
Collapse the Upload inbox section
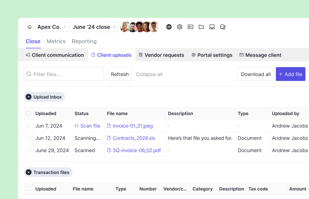(x=29, y=97)
